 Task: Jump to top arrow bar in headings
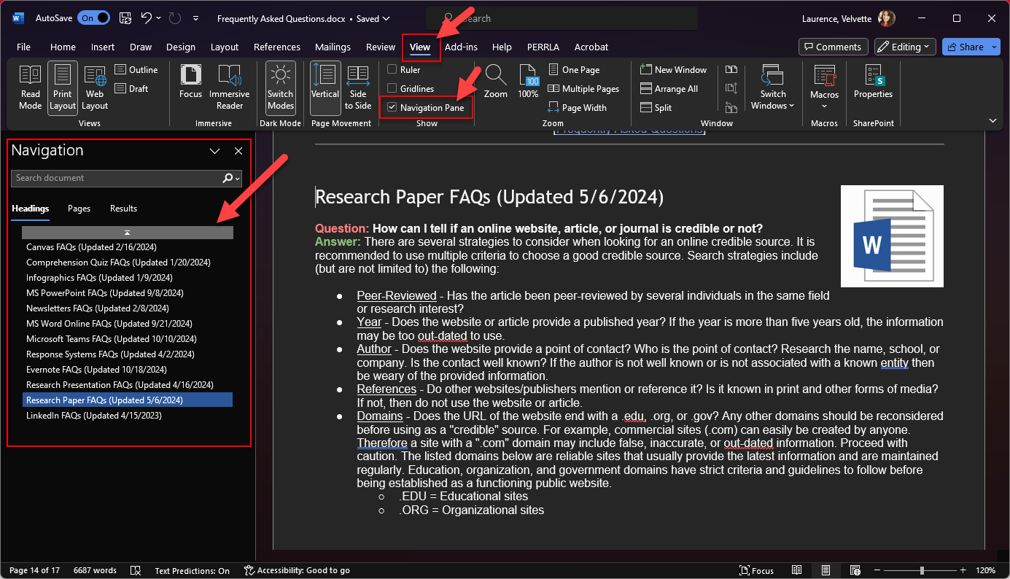coord(128,232)
